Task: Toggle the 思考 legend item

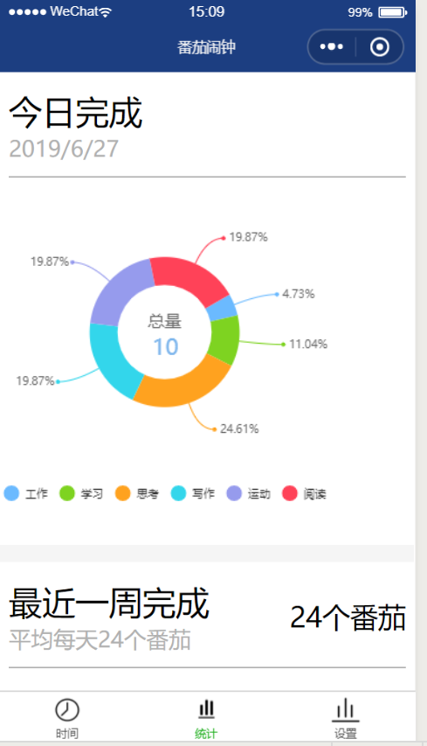Action: [x=137, y=493]
